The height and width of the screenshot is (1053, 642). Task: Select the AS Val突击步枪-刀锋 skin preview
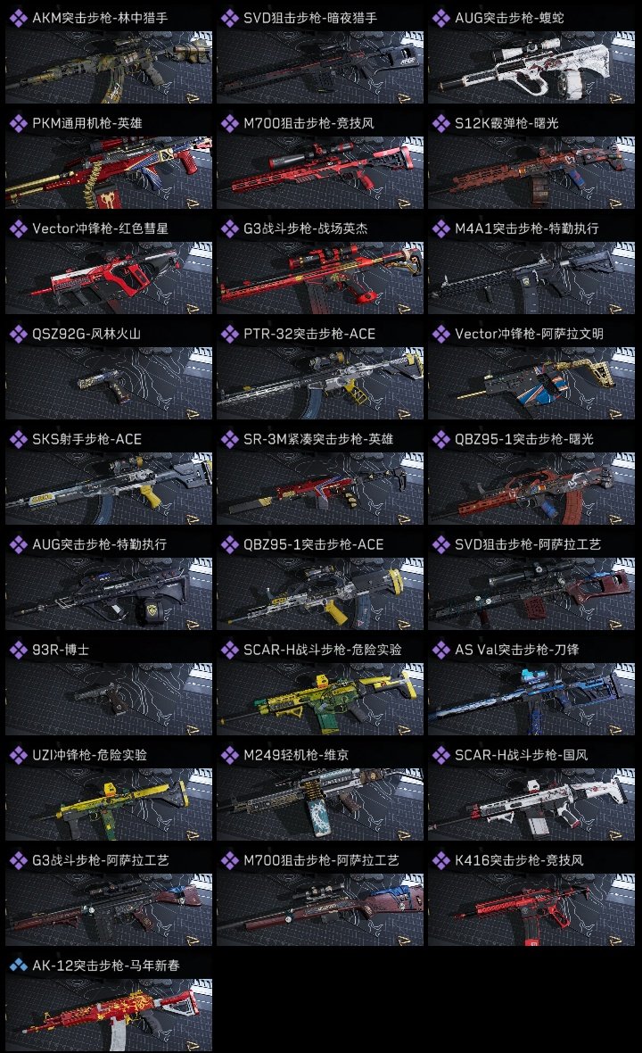click(531, 699)
